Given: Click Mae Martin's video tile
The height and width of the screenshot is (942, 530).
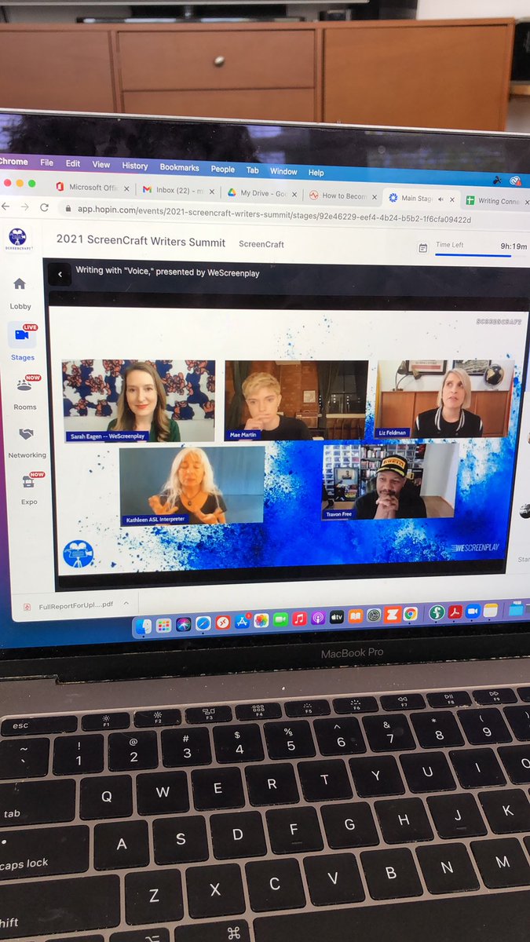Looking at the screenshot, I should [296, 400].
